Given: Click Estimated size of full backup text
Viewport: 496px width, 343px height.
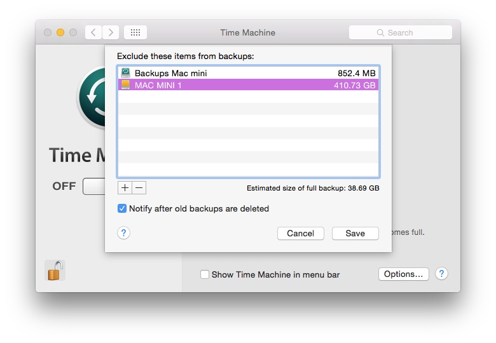Looking at the screenshot, I should tap(313, 188).
